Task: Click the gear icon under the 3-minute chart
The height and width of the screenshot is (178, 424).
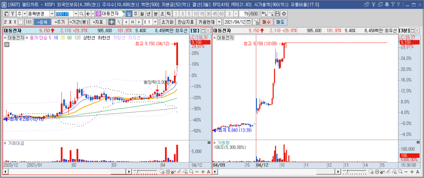Action: point(377,172)
